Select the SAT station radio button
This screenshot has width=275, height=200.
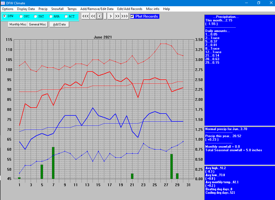point(39,16)
